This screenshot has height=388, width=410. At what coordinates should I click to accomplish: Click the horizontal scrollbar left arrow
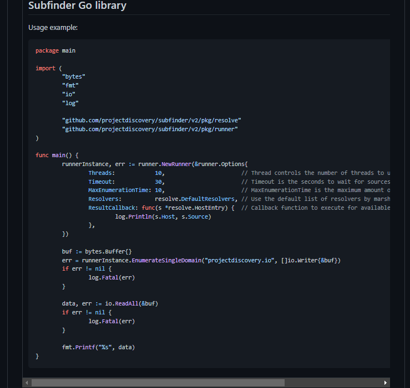pyautogui.click(x=27, y=383)
